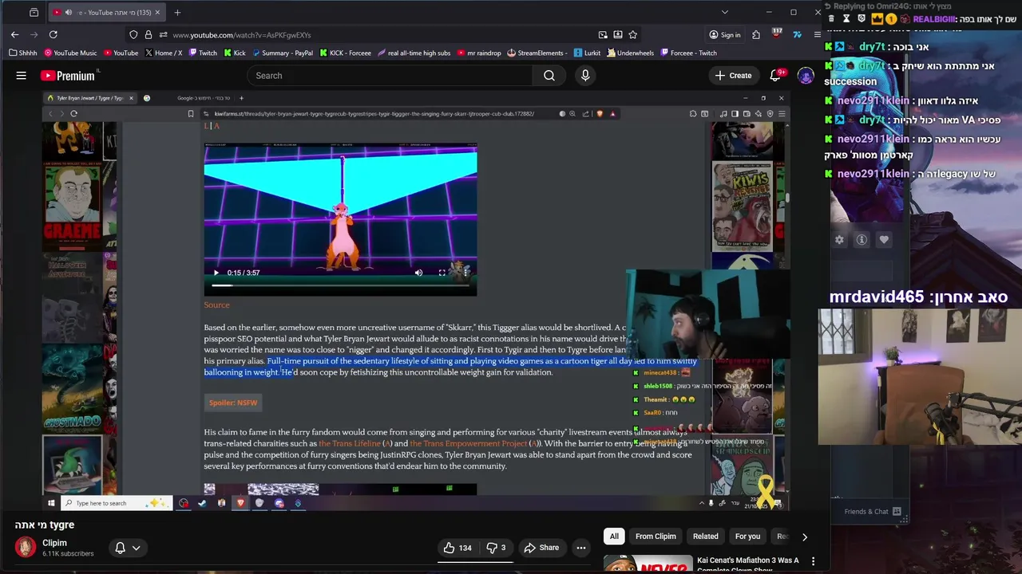Open the Clipim channel avatar
1022x574 pixels.
coord(26,548)
